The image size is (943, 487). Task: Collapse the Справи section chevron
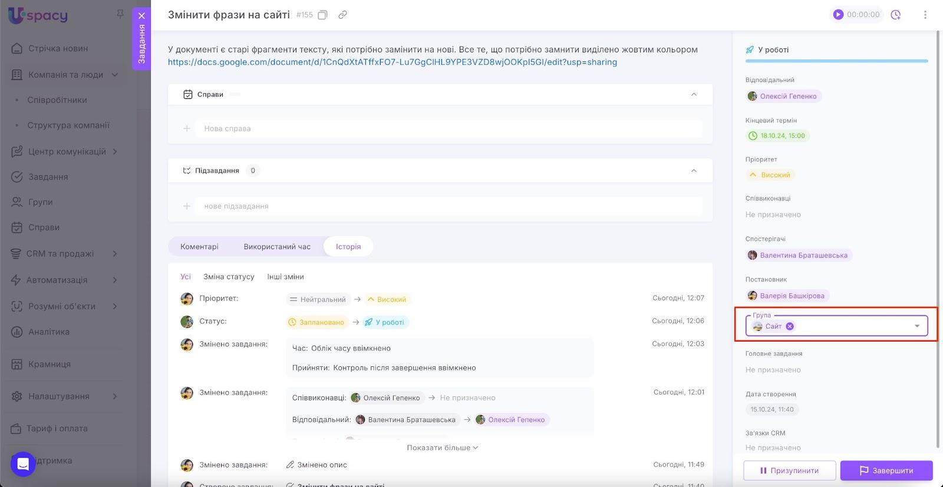tap(694, 94)
